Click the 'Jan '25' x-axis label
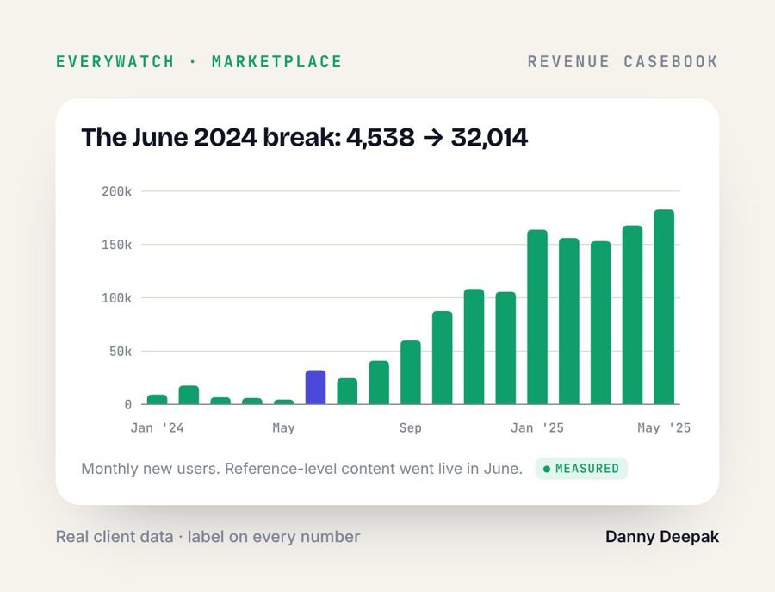The width and height of the screenshot is (775, 592). [x=537, y=427]
